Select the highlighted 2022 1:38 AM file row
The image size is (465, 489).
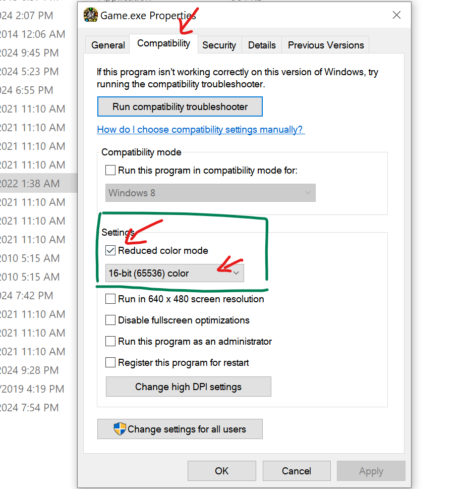35,184
